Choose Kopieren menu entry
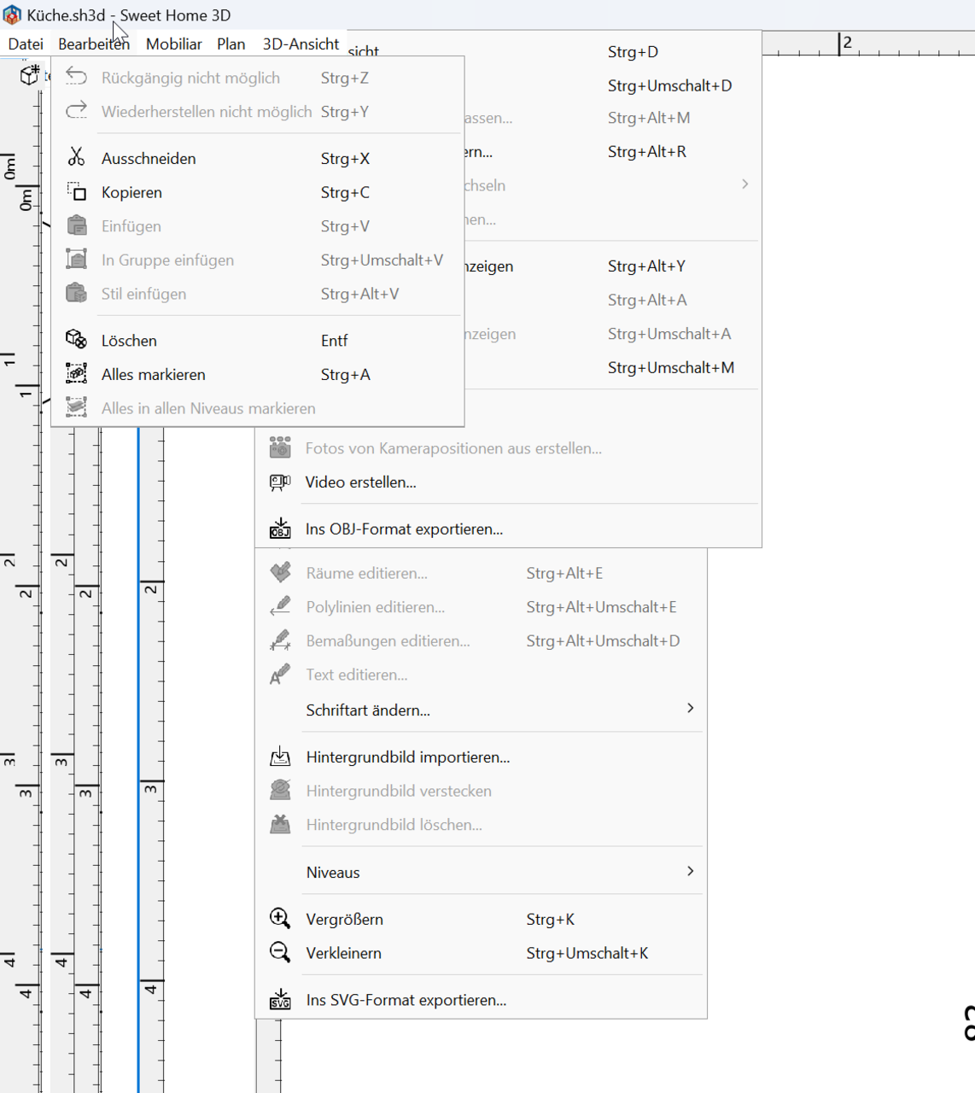Viewport: 975px width, 1093px height. click(x=258, y=192)
